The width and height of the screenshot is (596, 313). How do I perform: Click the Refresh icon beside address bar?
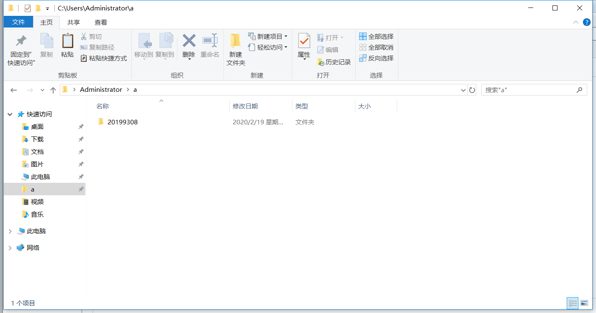click(x=472, y=90)
